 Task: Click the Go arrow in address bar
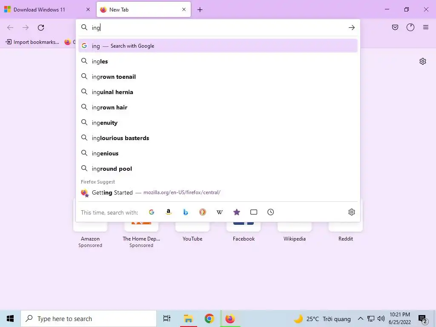[x=351, y=28]
